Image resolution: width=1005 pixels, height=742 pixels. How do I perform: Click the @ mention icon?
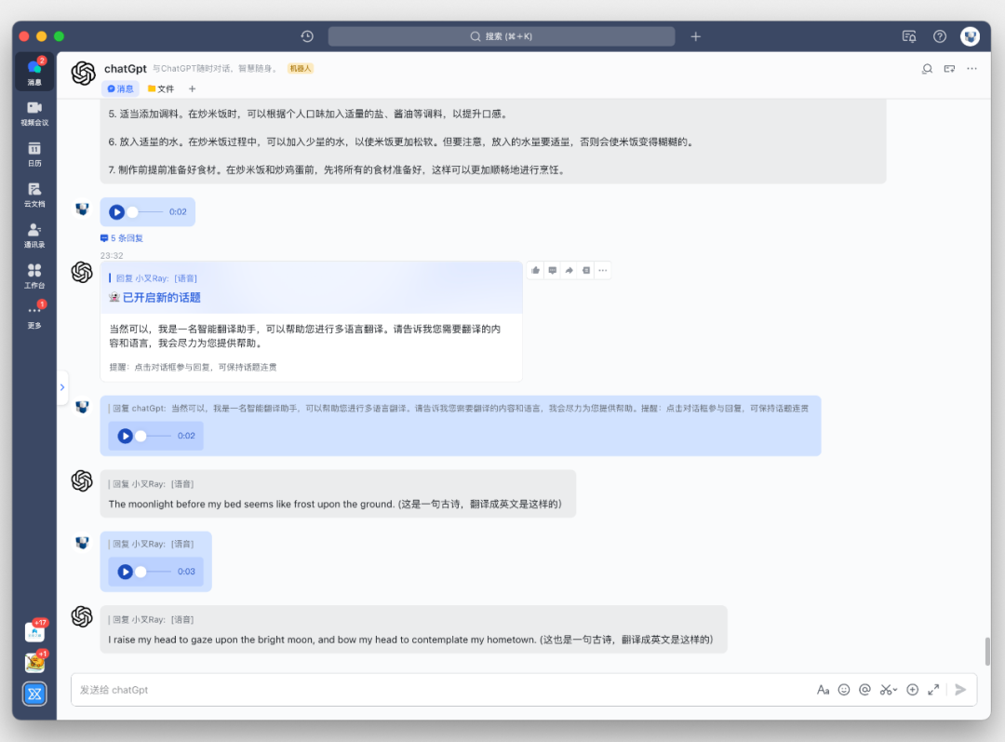(x=864, y=690)
